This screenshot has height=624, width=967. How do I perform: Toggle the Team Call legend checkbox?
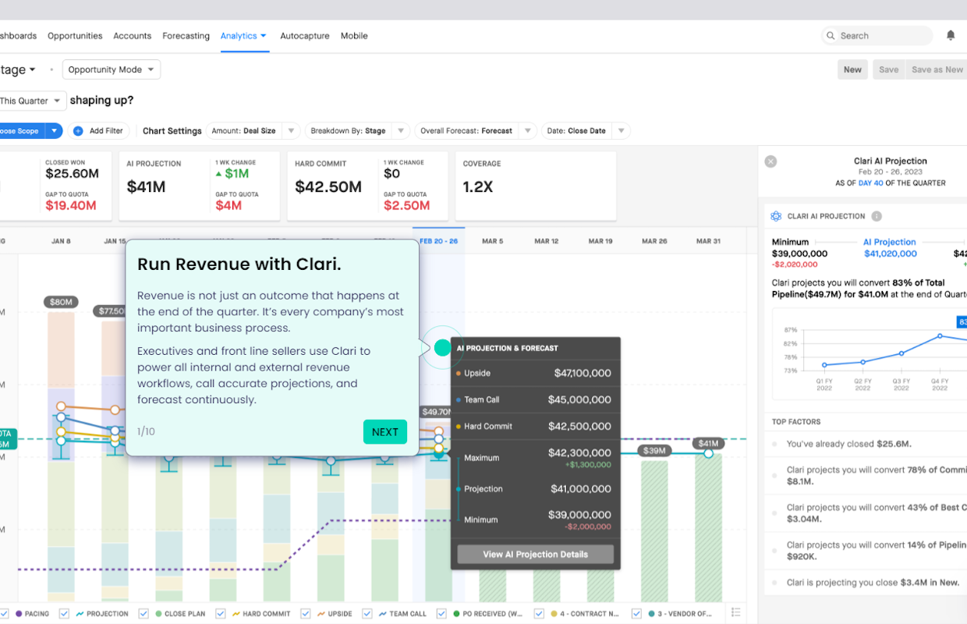(366, 614)
